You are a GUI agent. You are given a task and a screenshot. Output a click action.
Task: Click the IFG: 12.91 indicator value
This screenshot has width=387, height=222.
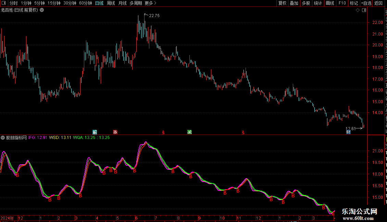[38, 138]
